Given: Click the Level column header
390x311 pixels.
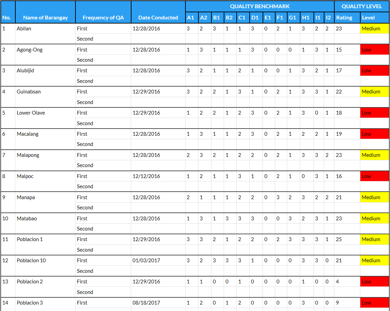Looking at the screenshot, I should point(375,18).
